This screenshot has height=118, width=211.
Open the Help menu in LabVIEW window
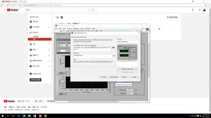coord(93,29)
